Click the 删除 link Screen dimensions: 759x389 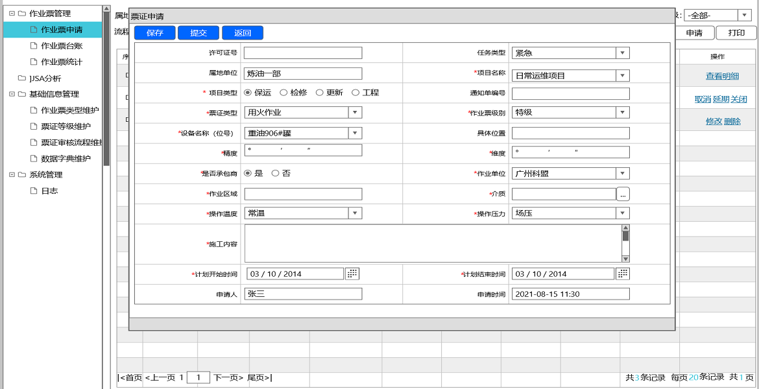click(x=732, y=121)
